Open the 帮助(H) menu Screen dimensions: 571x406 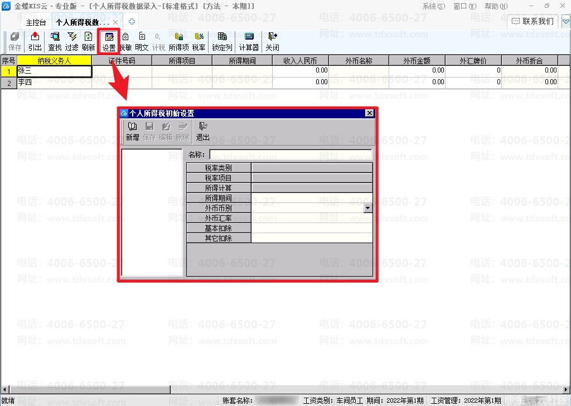[x=496, y=6]
